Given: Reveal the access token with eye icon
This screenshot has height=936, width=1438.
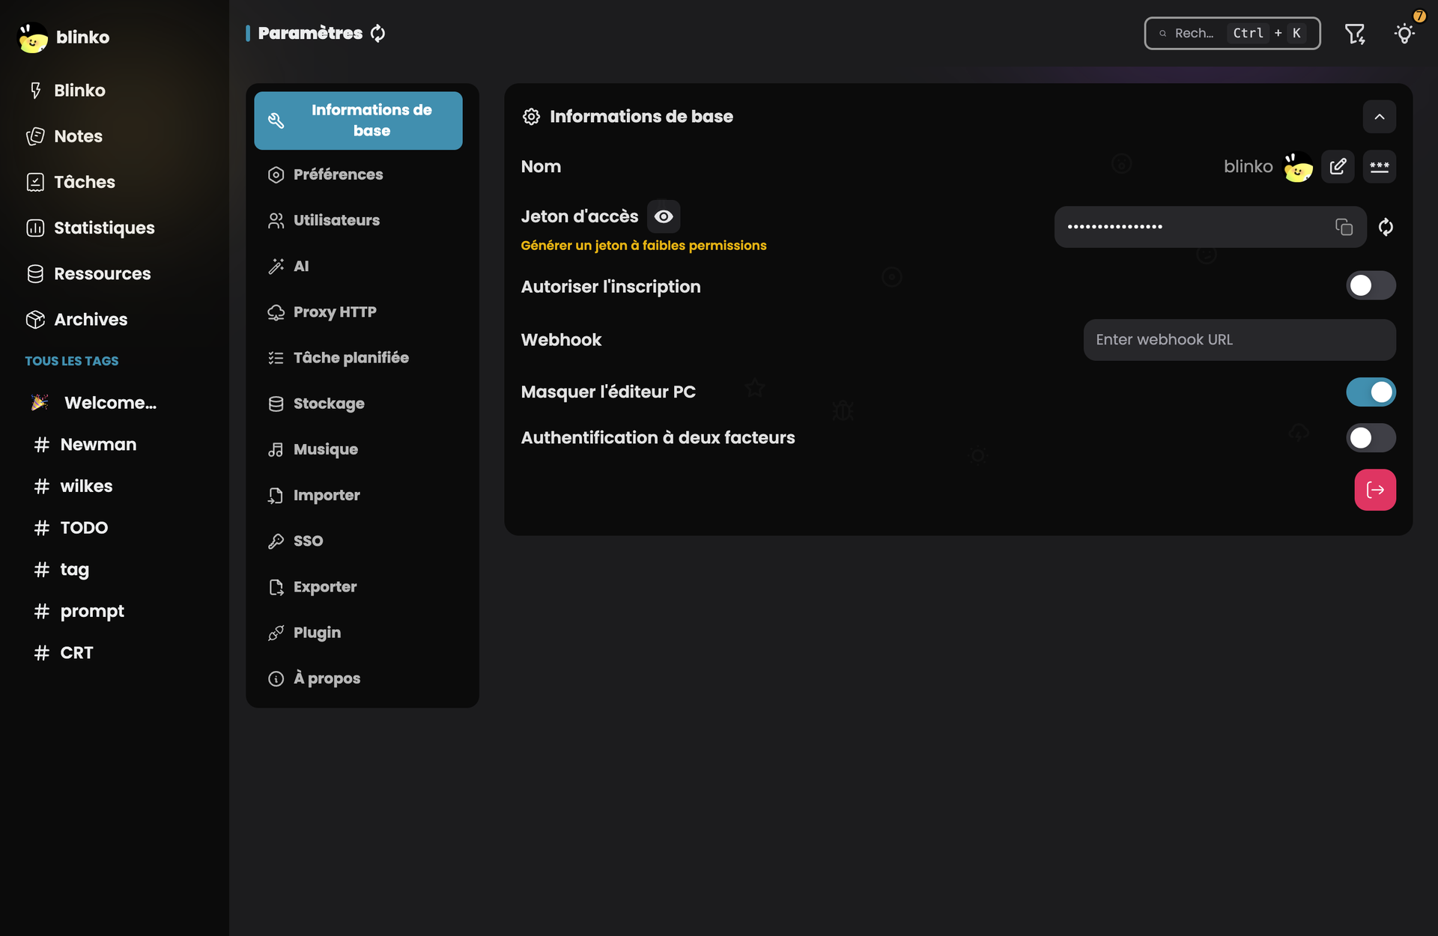Looking at the screenshot, I should point(664,216).
